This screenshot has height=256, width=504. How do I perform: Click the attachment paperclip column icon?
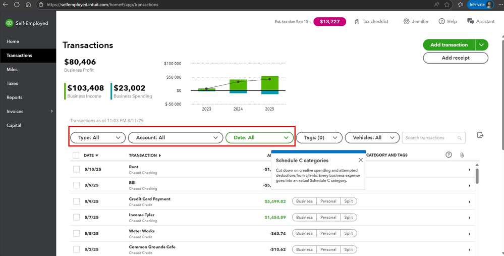(462, 155)
